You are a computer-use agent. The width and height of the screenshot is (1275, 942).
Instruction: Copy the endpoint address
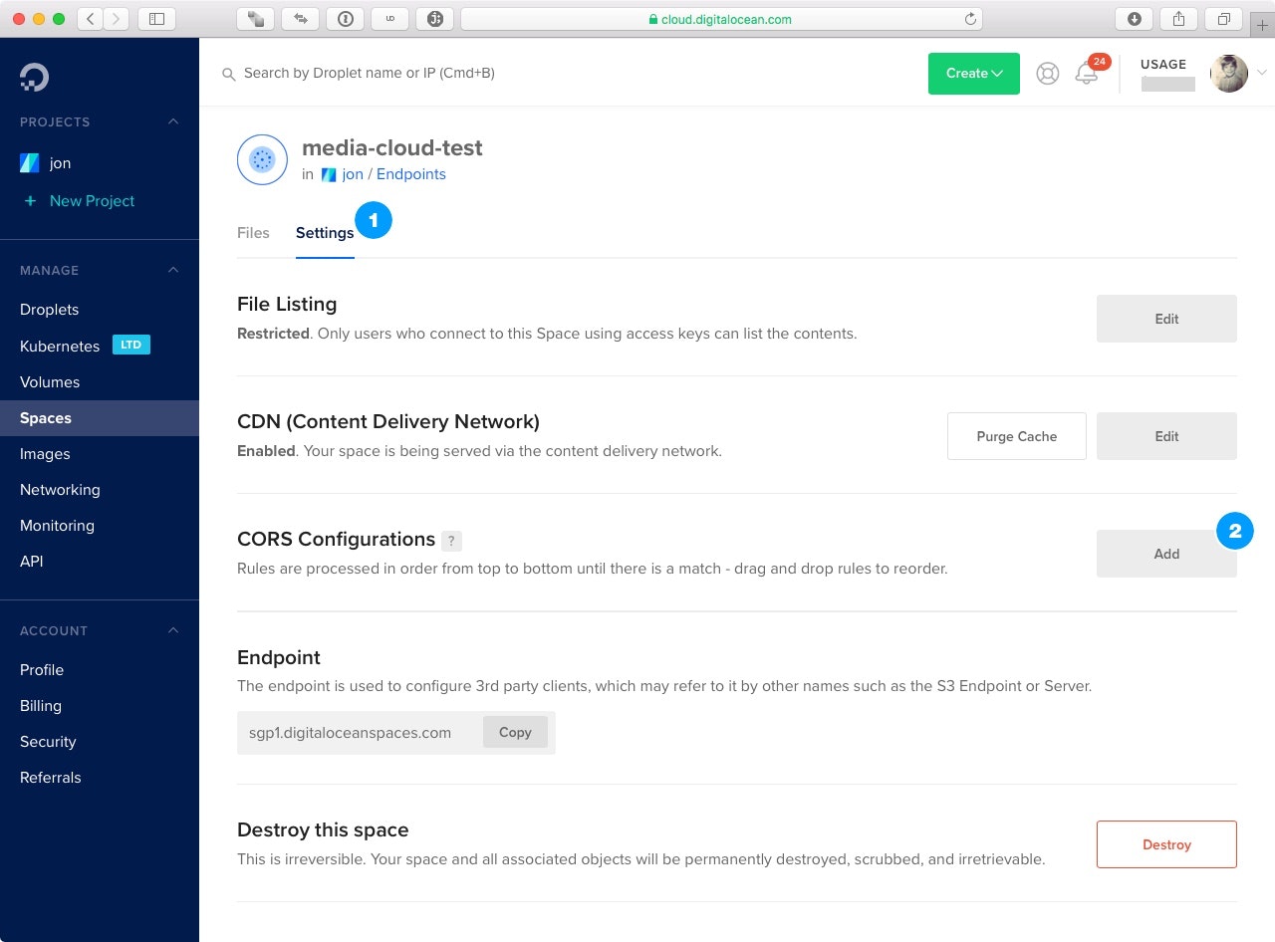pyautogui.click(x=515, y=732)
